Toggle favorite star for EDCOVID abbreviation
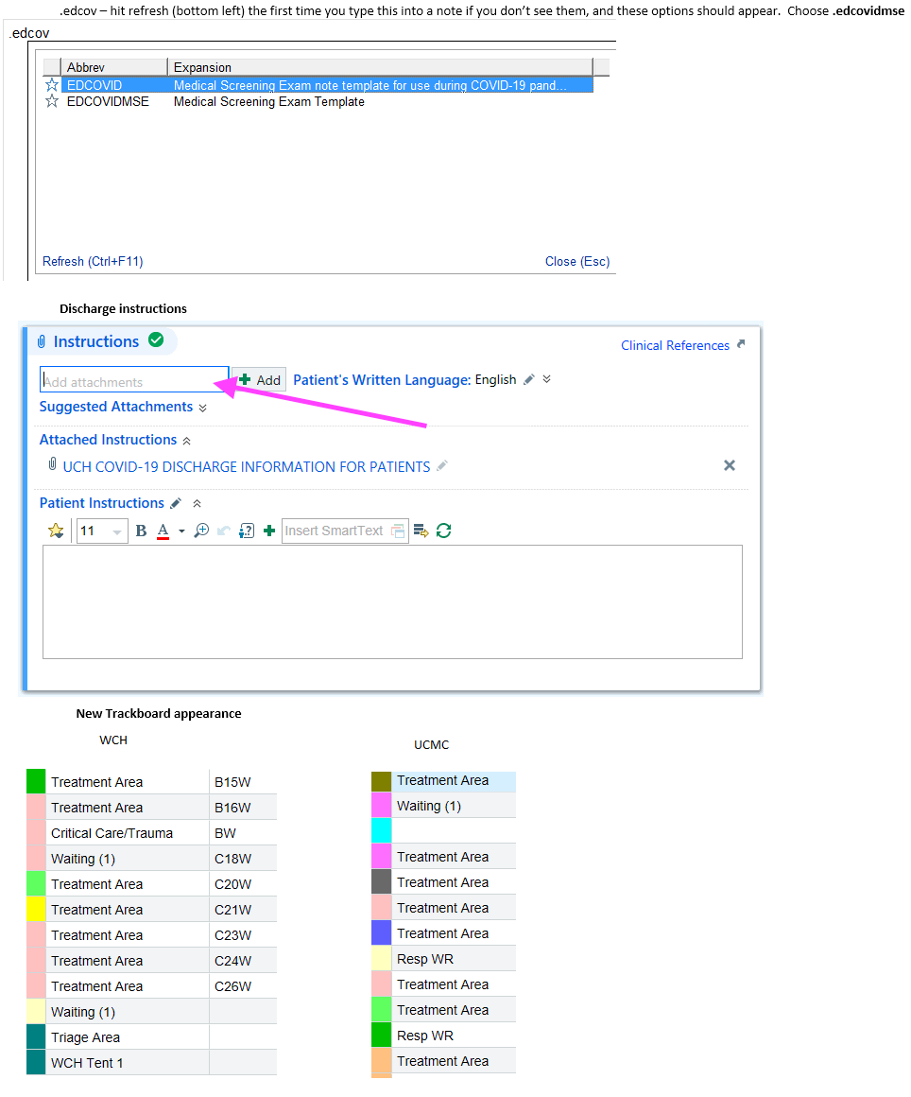911x1097 pixels. pyautogui.click(x=52, y=85)
